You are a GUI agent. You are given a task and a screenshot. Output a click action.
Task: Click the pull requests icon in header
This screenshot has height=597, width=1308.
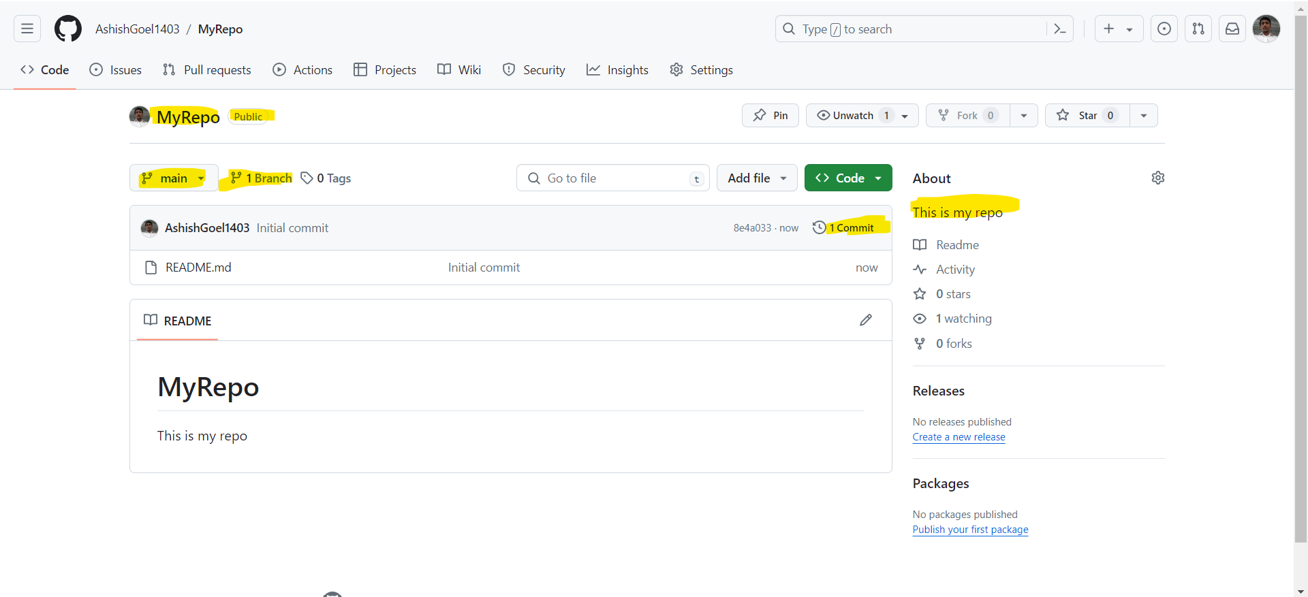tap(1198, 29)
